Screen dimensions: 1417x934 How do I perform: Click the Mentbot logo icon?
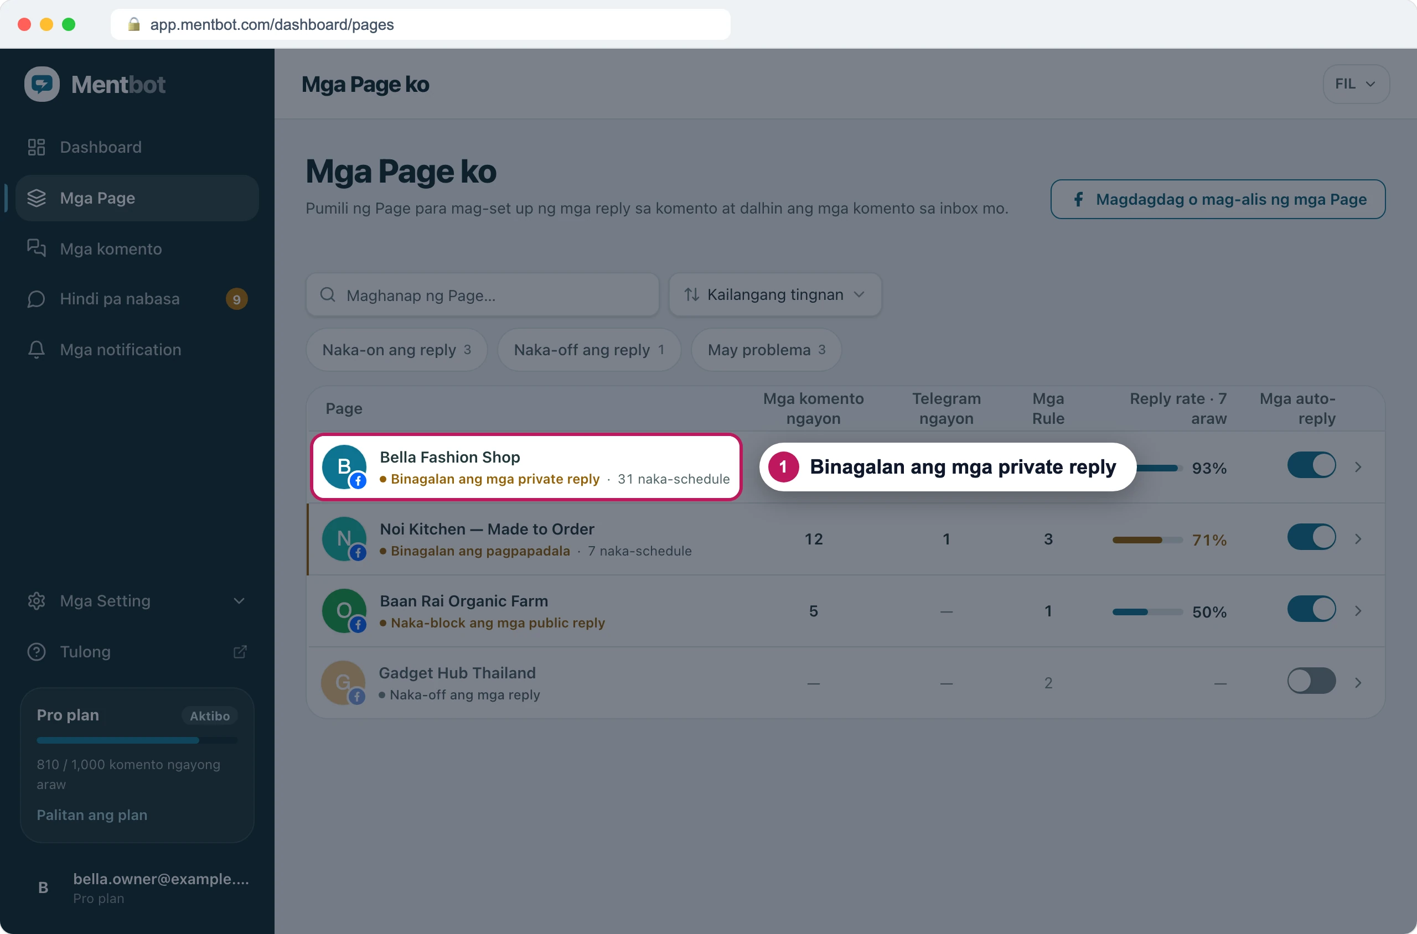pos(42,84)
